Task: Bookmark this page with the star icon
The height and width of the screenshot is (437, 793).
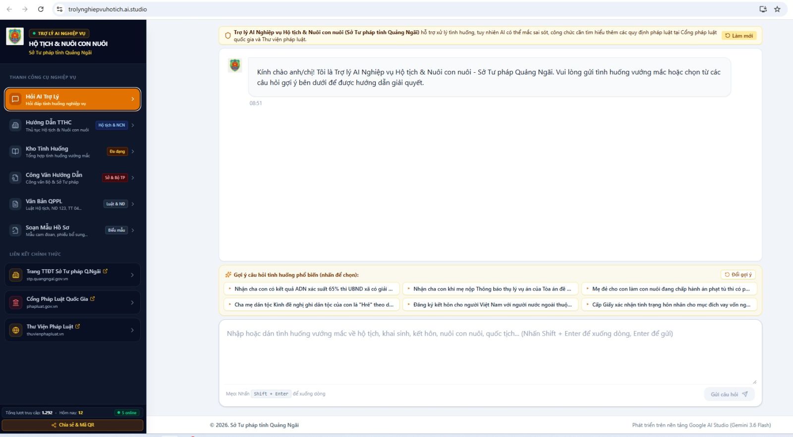Action: (x=777, y=9)
